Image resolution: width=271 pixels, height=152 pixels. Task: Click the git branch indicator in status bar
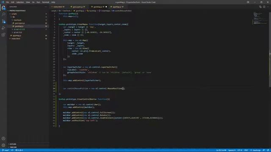pyautogui.click(x=6, y=150)
